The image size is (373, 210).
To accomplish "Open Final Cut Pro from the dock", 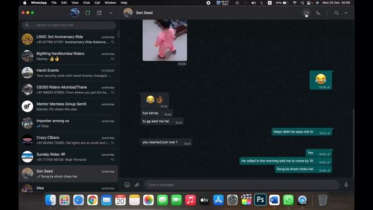I will (x=246, y=200).
